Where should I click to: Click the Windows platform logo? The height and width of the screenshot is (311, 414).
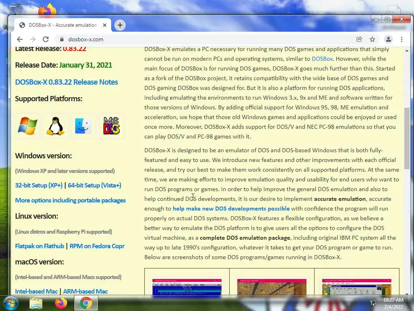tap(27, 126)
